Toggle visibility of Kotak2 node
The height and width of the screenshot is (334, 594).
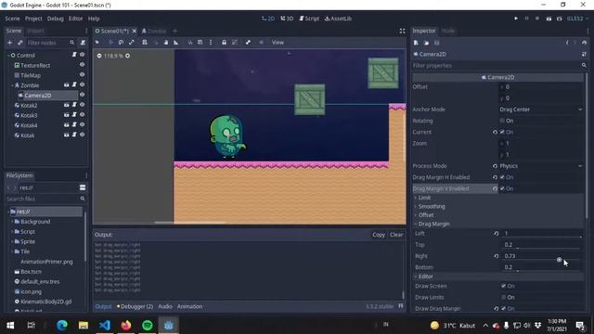[x=83, y=105]
